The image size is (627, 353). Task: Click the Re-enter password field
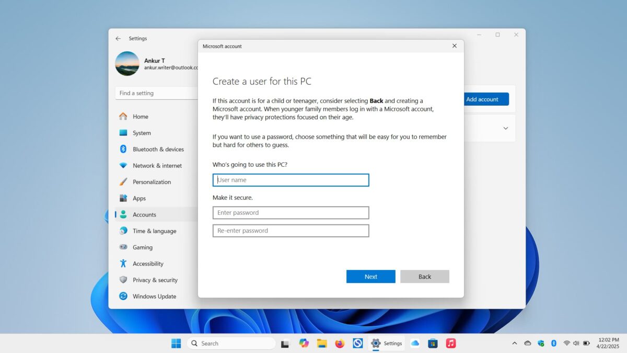pos(291,231)
